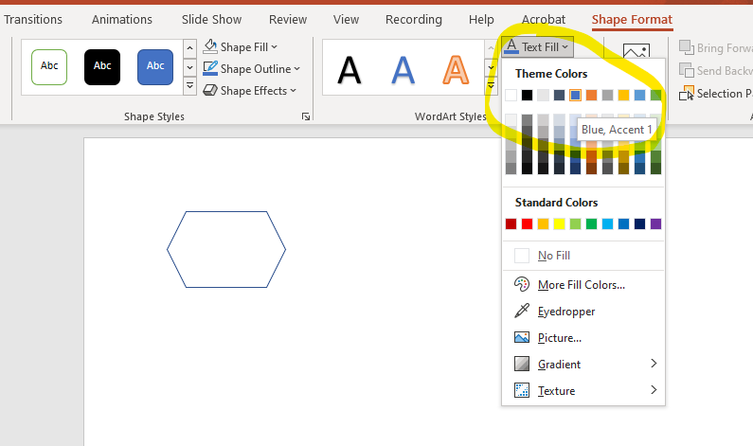The width and height of the screenshot is (753, 446).
Task: Switch to the Animations tab
Action: coord(121,19)
